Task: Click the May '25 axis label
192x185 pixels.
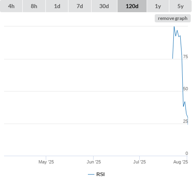Action: (46, 162)
